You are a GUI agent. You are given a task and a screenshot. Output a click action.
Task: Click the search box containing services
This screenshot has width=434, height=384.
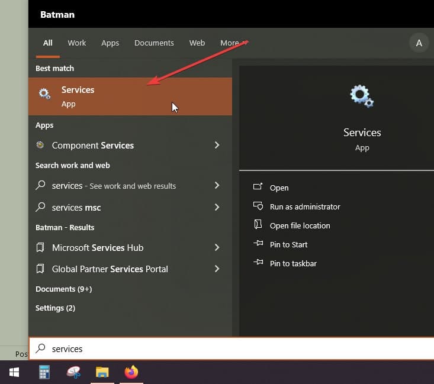(x=232, y=348)
